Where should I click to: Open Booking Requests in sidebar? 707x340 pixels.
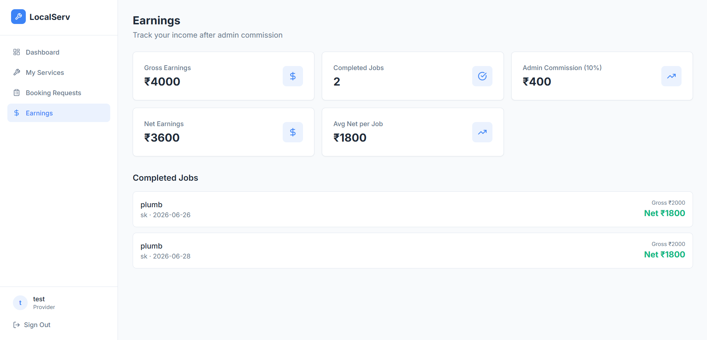pyautogui.click(x=59, y=93)
